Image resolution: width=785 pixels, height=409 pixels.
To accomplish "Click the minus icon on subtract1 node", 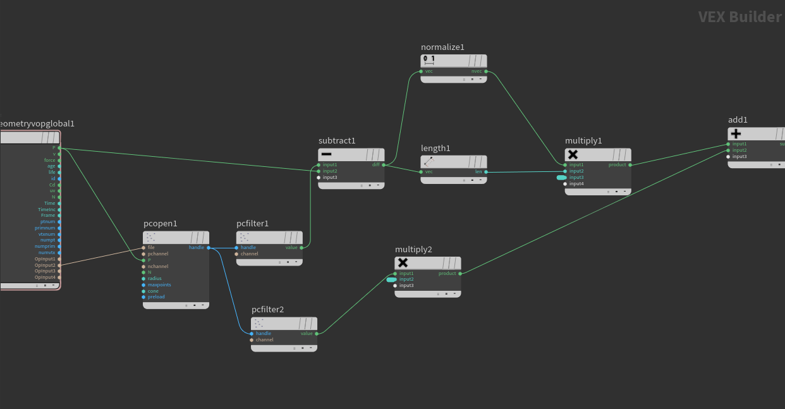I will [327, 154].
